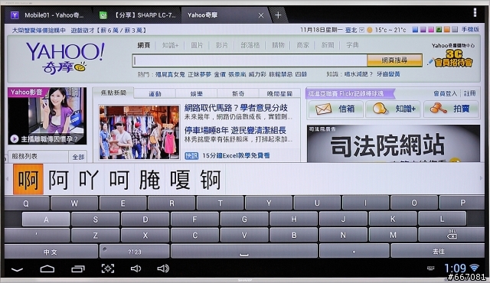Open the 晚間星聞 news tab
The width and height of the screenshot is (490, 283).
point(279,93)
